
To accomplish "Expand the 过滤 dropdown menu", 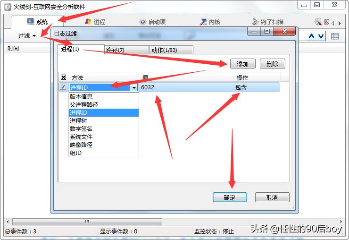I will click(27, 36).
